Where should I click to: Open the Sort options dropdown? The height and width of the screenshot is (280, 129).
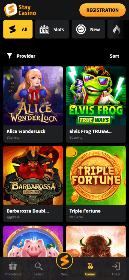click(x=114, y=56)
